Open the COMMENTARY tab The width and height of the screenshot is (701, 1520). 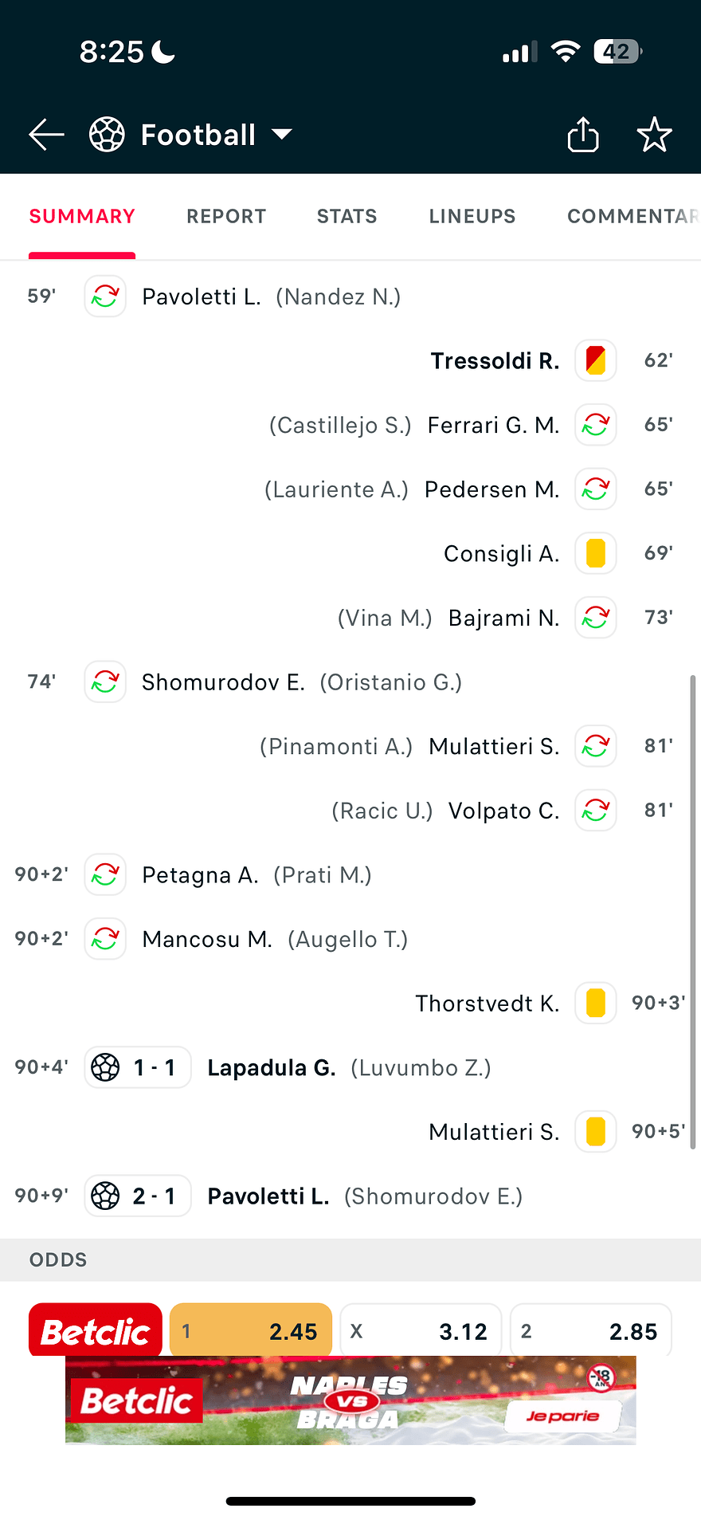tap(633, 216)
